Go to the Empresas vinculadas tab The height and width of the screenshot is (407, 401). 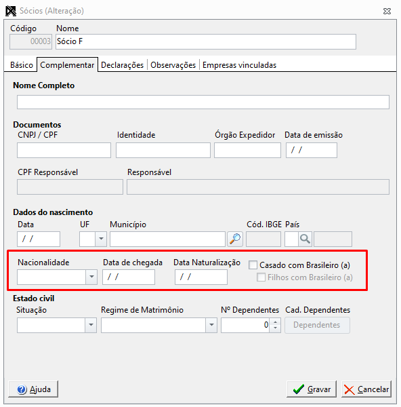point(239,65)
